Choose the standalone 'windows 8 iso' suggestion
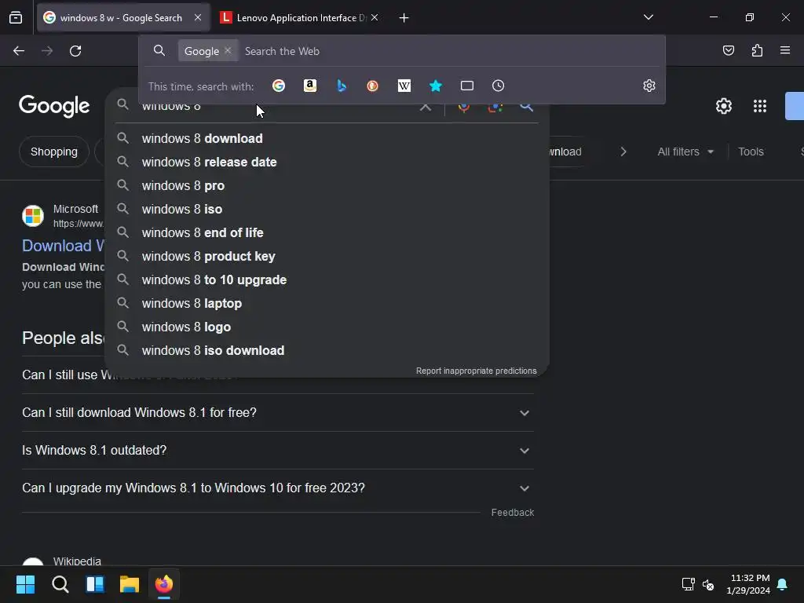The width and height of the screenshot is (804, 603). [x=327, y=209]
